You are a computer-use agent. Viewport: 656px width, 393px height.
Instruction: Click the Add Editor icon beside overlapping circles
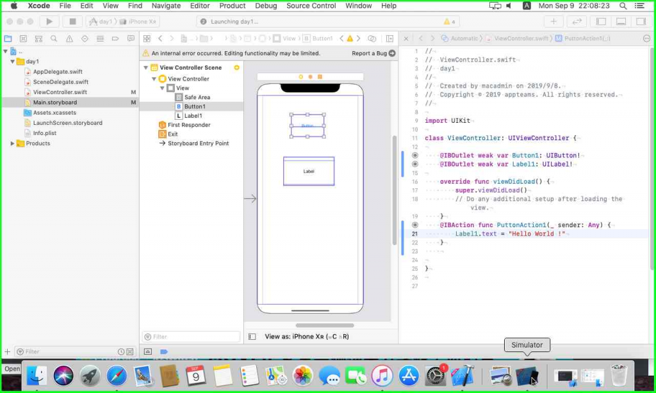click(389, 38)
